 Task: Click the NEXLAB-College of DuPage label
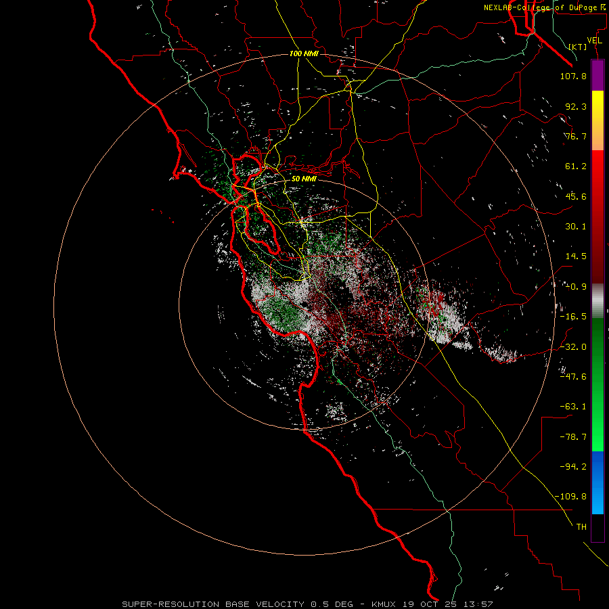(544, 7)
